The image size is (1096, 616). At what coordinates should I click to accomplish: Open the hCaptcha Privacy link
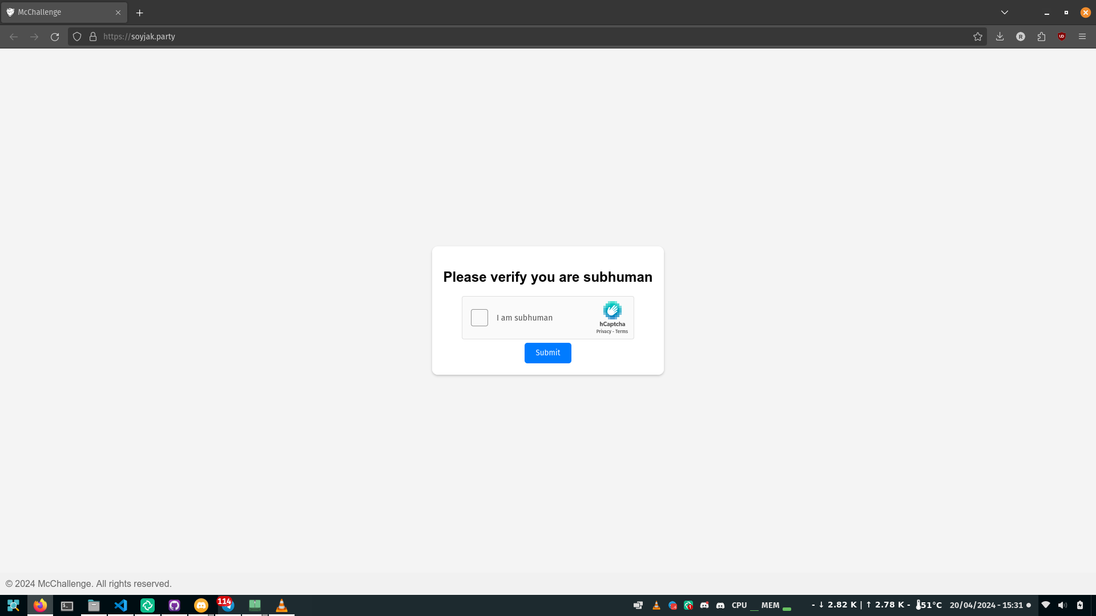(603, 331)
